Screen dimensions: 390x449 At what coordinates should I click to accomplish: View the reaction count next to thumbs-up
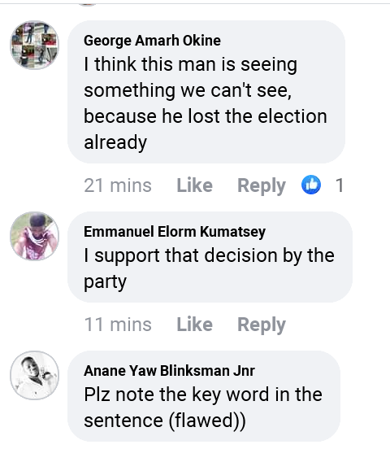click(x=340, y=185)
